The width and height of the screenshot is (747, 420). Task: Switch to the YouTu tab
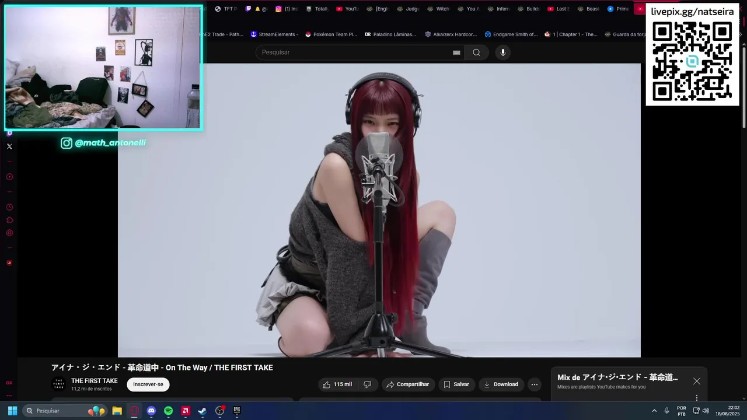347,9
